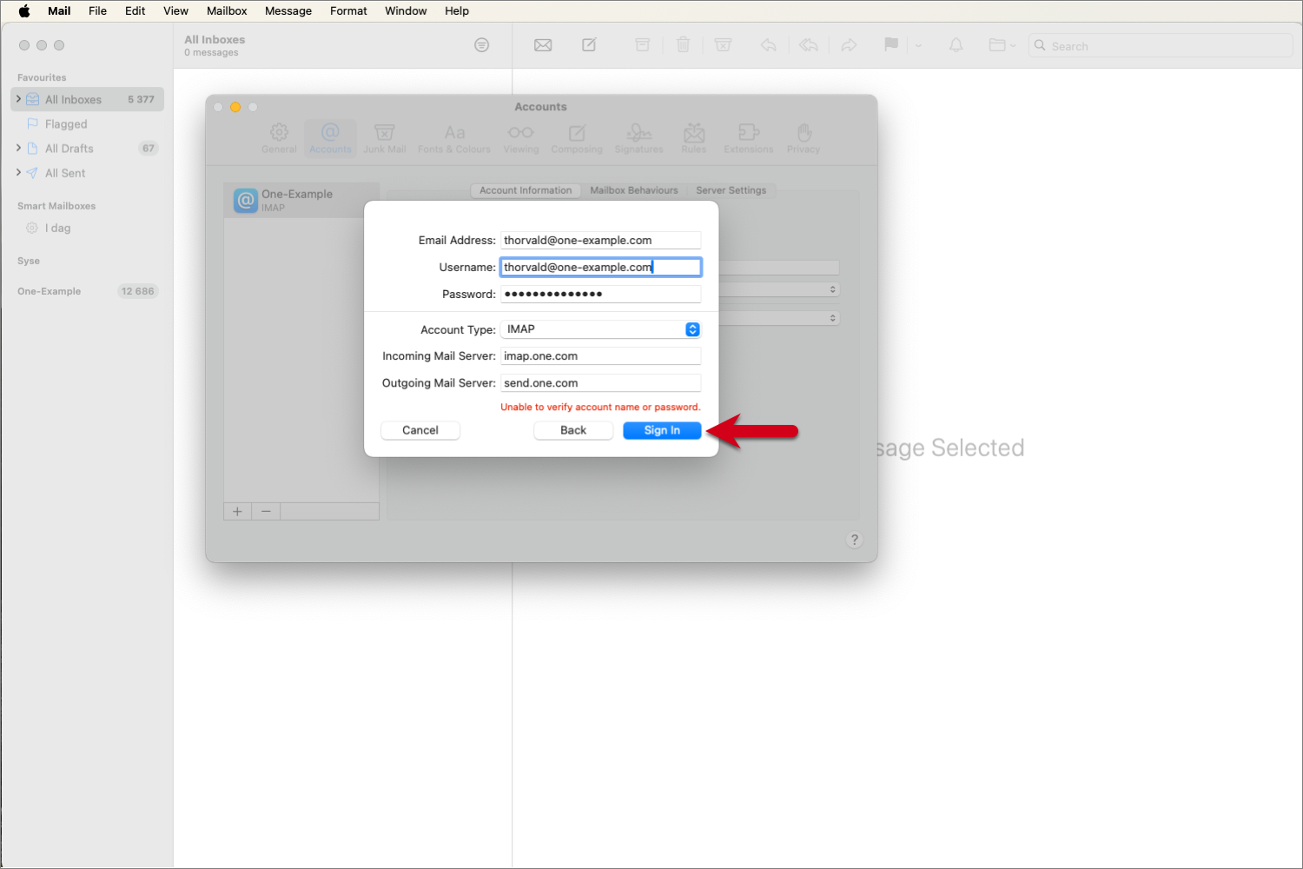Screen dimensions: 1303x869
Task: Click the forward arrow icon
Action: point(849,45)
